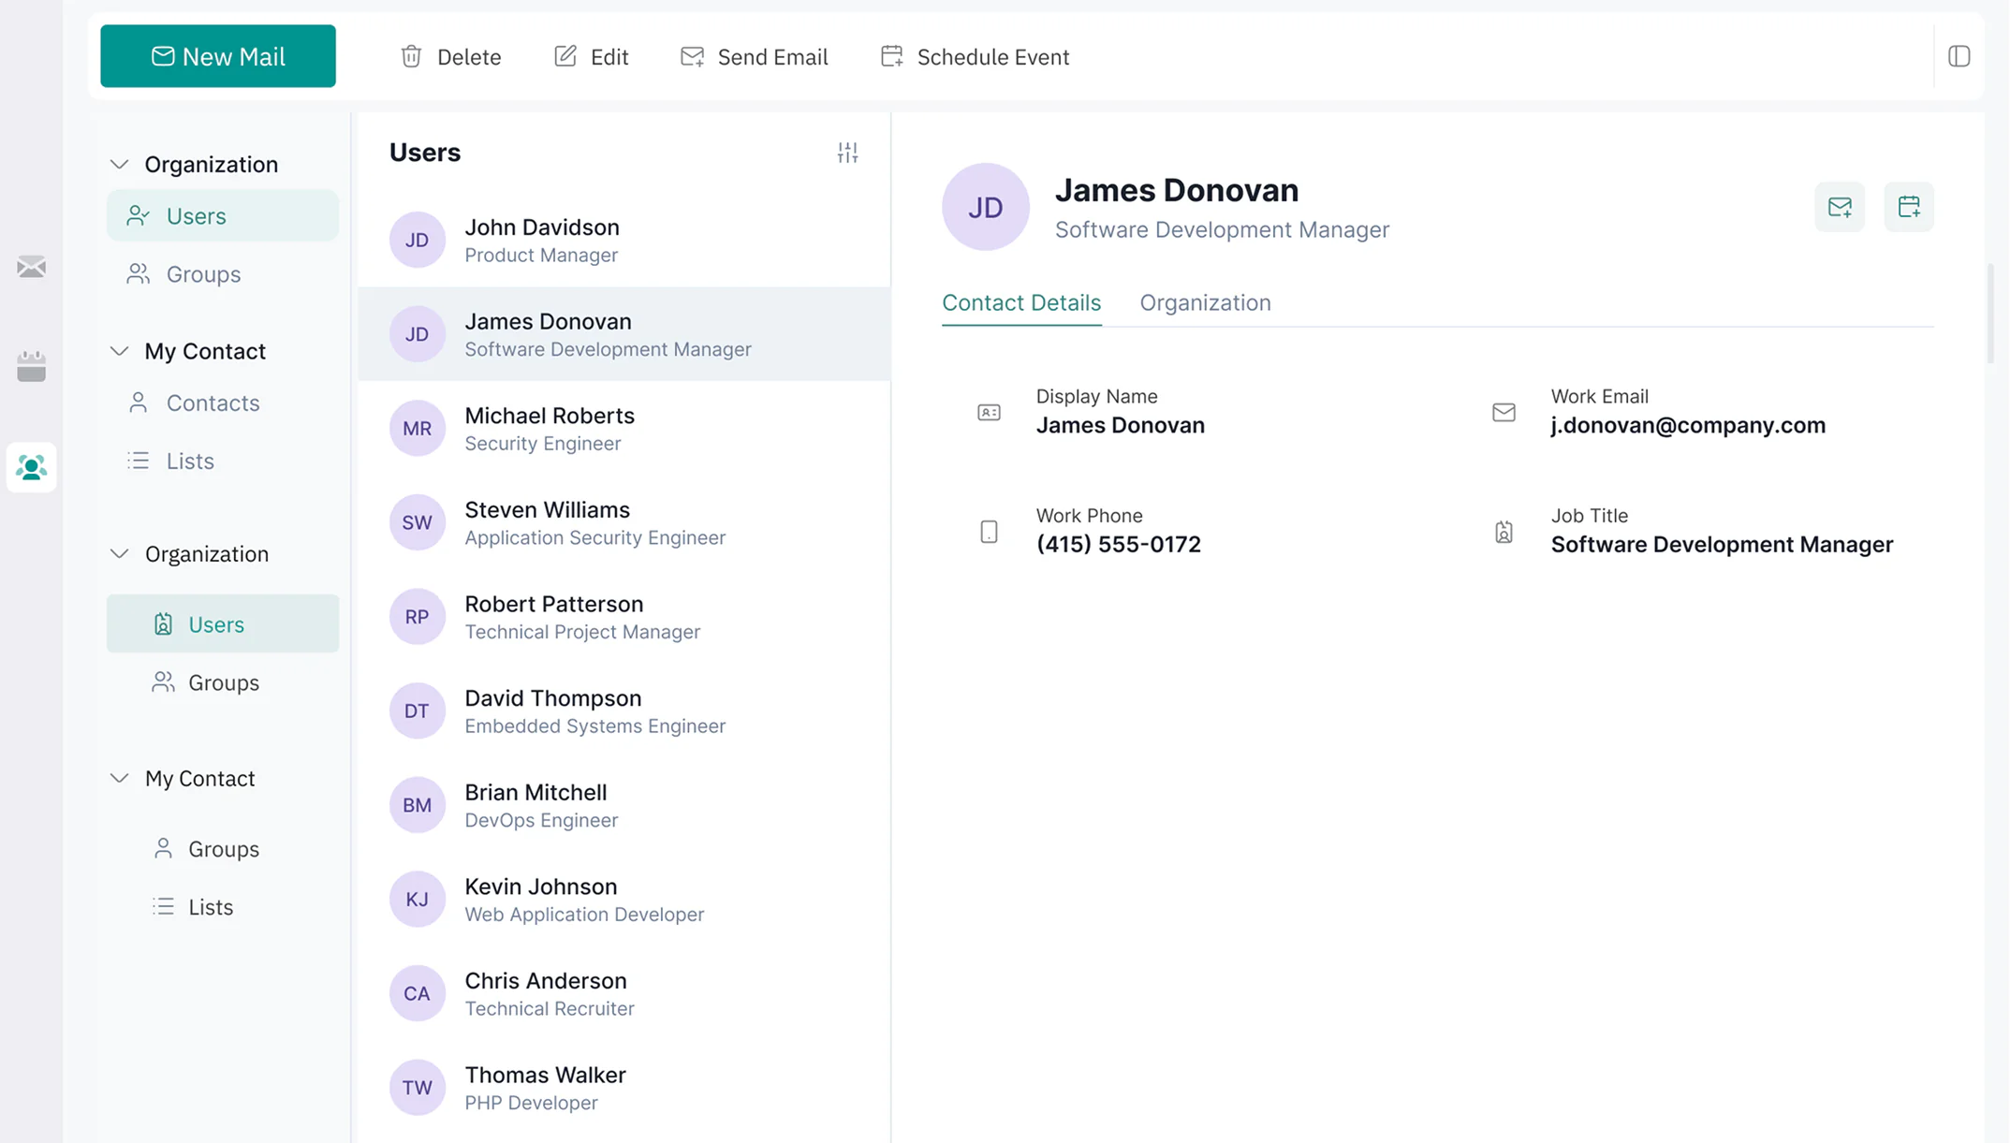The height and width of the screenshot is (1143, 2010).
Task: Open the Calendar icon in left rail
Action: pyautogui.click(x=31, y=366)
